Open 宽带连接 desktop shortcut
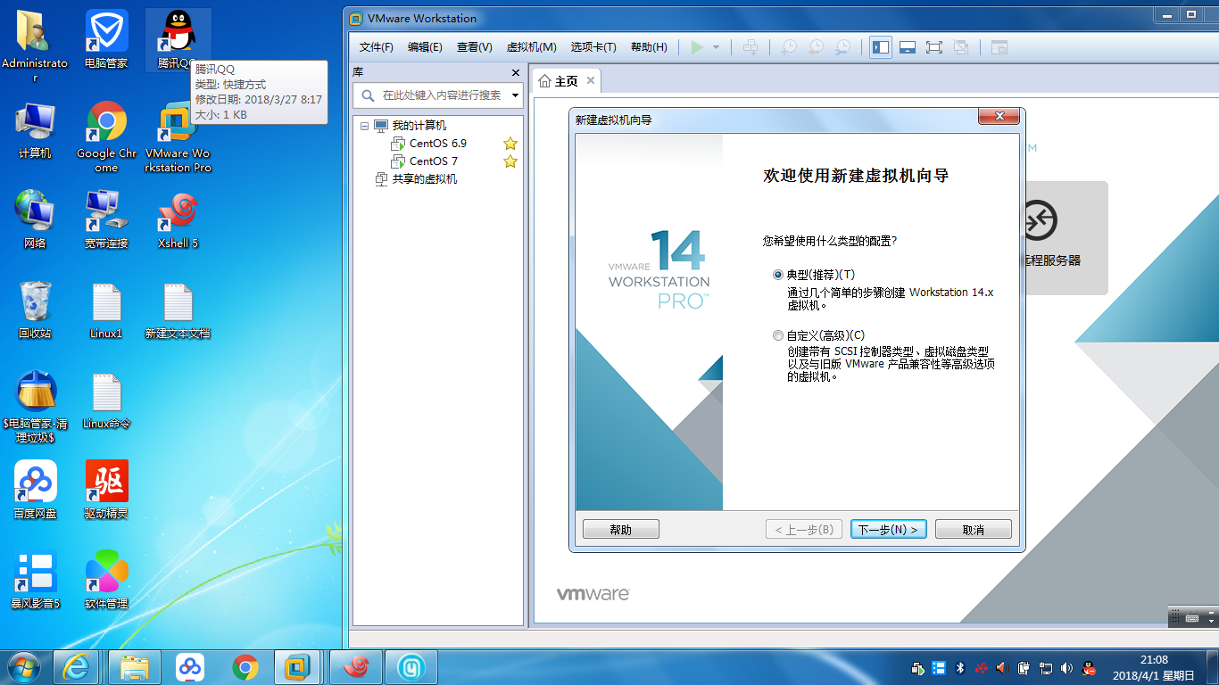 (x=106, y=219)
